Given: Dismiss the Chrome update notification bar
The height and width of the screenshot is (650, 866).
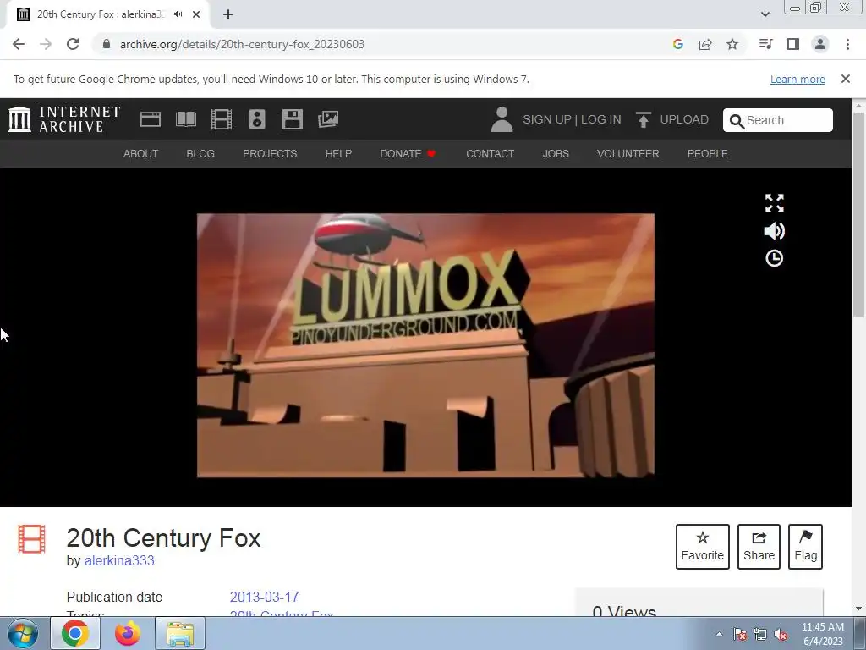Looking at the screenshot, I should [846, 79].
